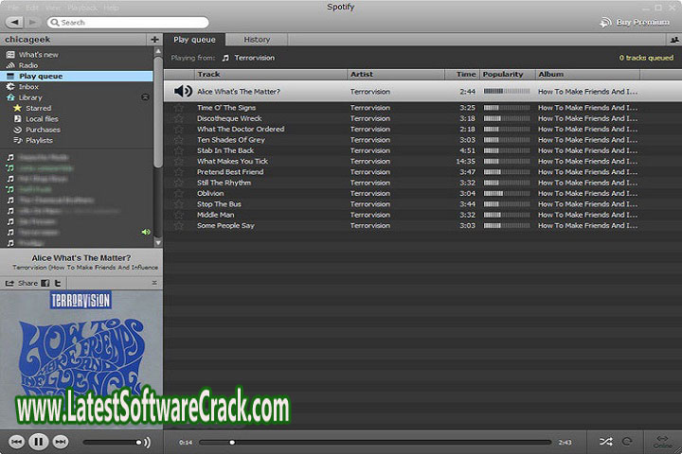Click the back navigation arrow
The width and height of the screenshot is (682, 454).
click(x=13, y=22)
